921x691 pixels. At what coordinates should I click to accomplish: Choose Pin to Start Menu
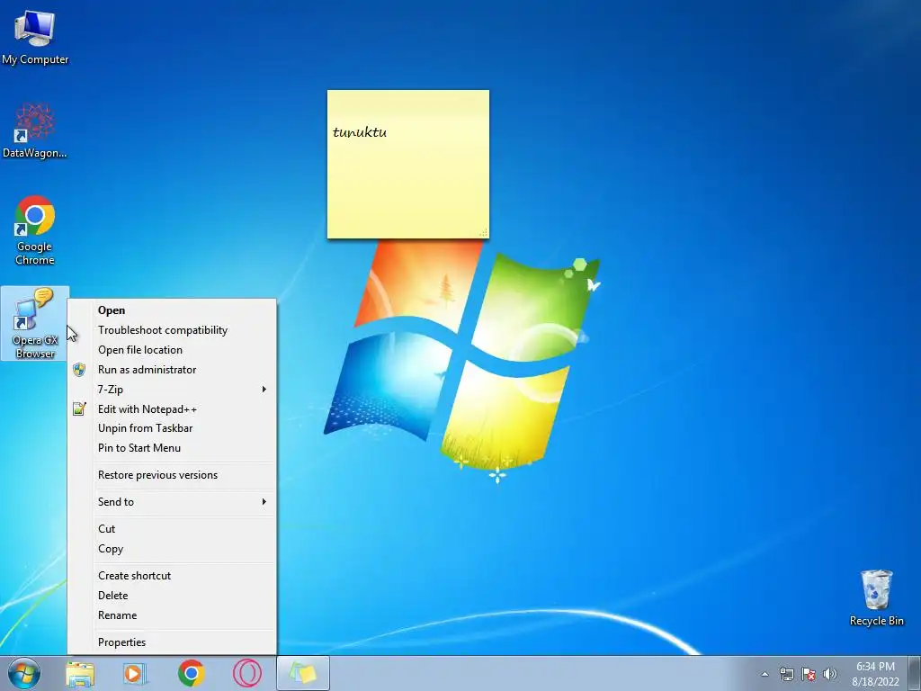[x=172, y=448]
